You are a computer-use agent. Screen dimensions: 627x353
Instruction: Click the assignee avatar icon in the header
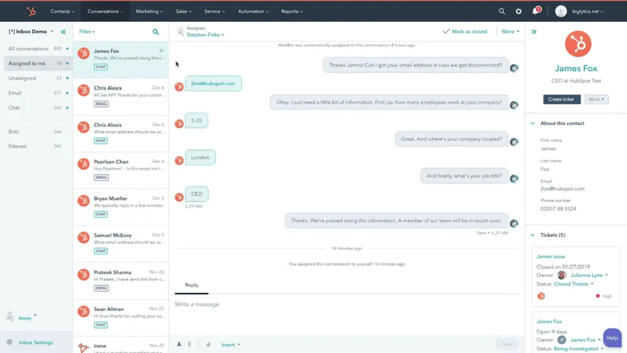(x=181, y=31)
